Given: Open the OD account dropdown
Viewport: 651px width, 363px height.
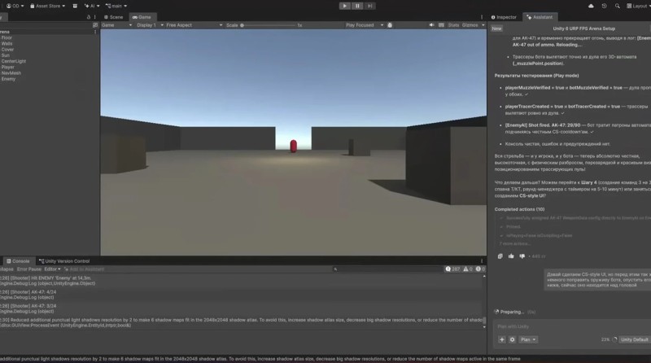Looking at the screenshot, I should (15, 6).
